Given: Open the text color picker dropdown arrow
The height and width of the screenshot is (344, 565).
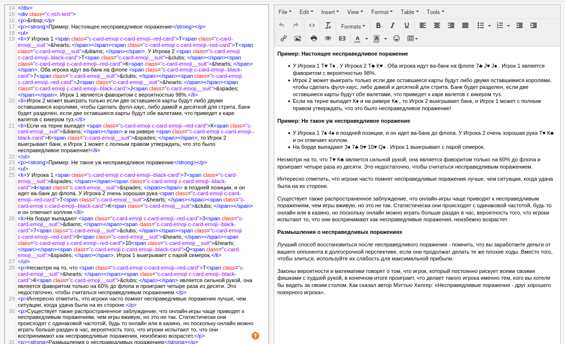Looking at the screenshot, I should click(367, 39).
